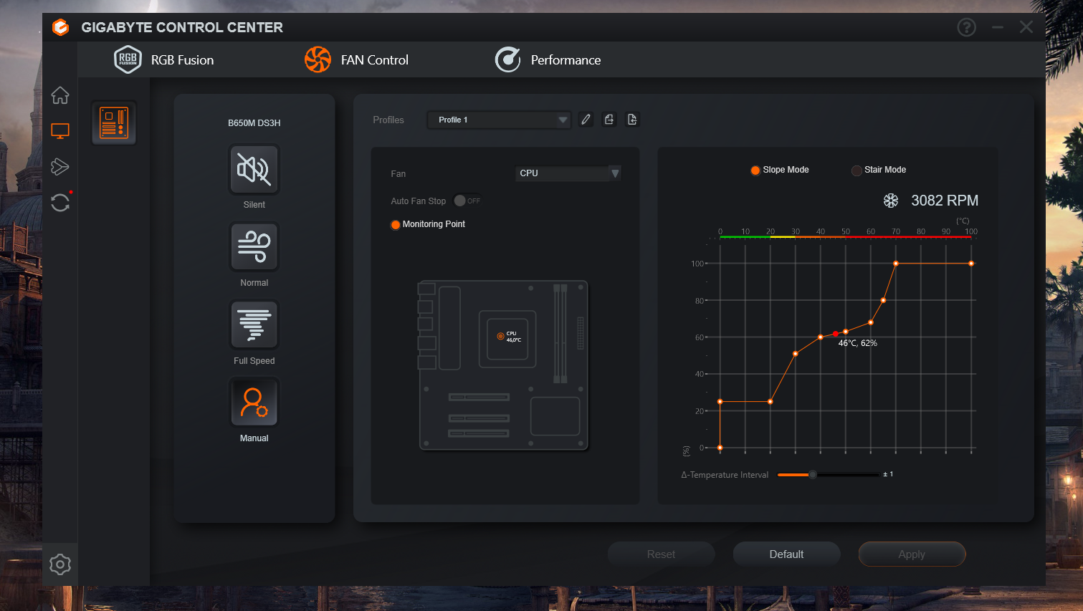The height and width of the screenshot is (611, 1083).
Task: Activate the Full Speed fan mode icon
Action: pos(254,325)
